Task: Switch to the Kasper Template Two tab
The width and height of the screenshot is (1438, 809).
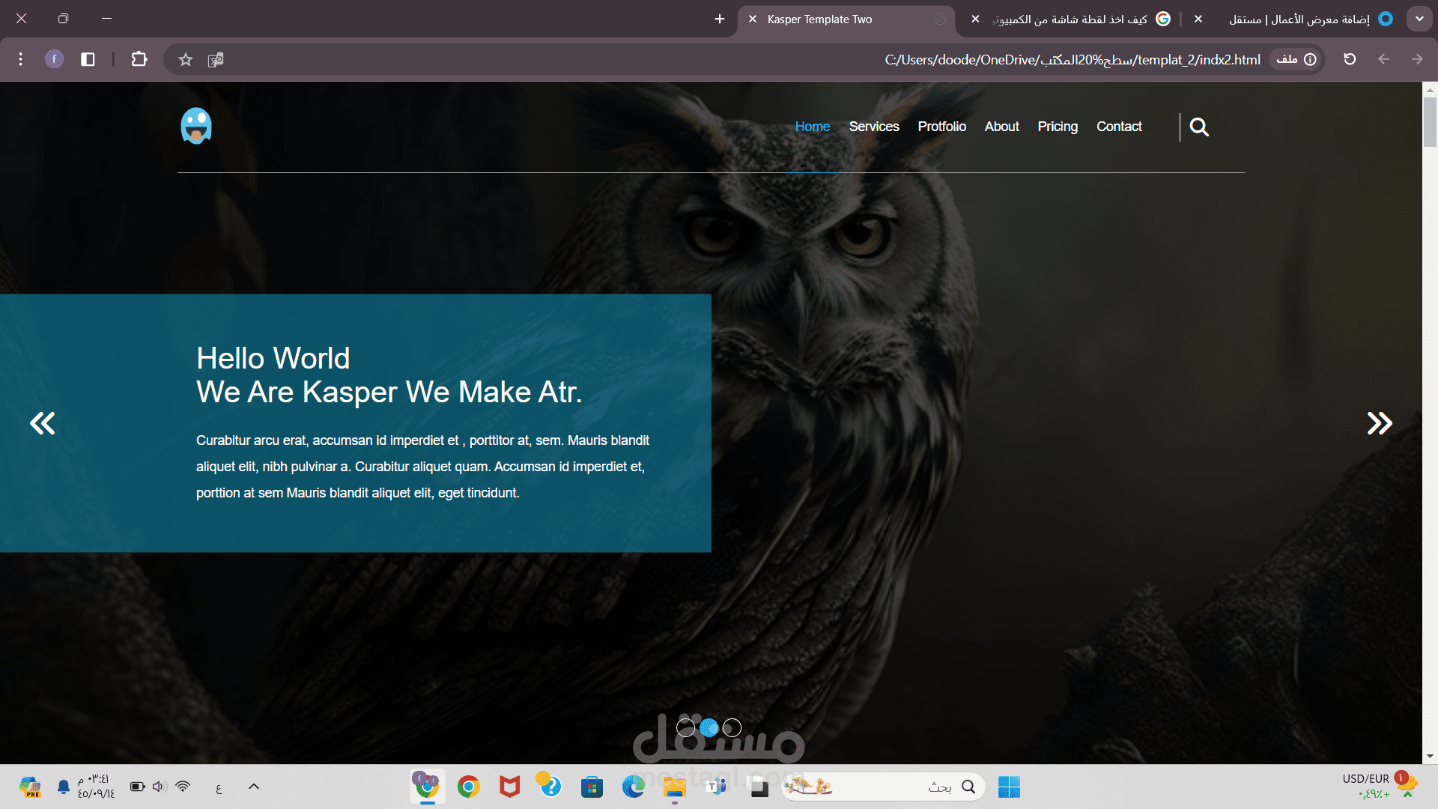Action: coord(846,19)
